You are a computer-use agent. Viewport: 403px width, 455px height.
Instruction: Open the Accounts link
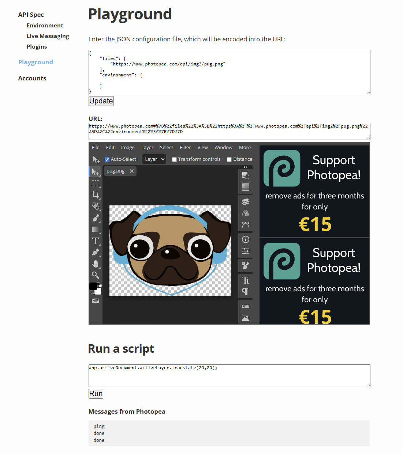click(32, 78)
